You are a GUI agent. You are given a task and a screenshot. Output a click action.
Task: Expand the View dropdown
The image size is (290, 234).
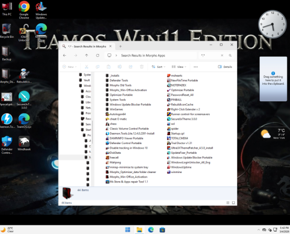pos(179,67)
